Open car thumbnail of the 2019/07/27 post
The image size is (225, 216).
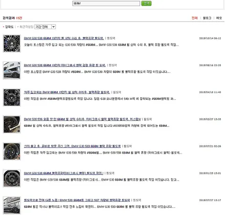tap(12, 205)
